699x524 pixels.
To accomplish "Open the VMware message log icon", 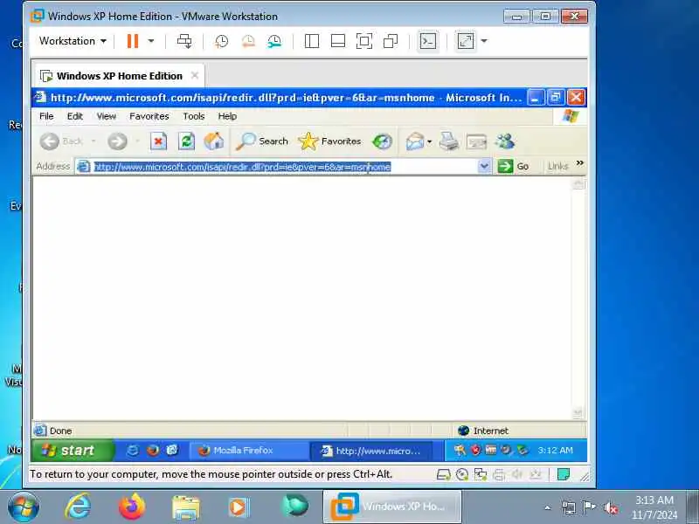I will [564, 475].
